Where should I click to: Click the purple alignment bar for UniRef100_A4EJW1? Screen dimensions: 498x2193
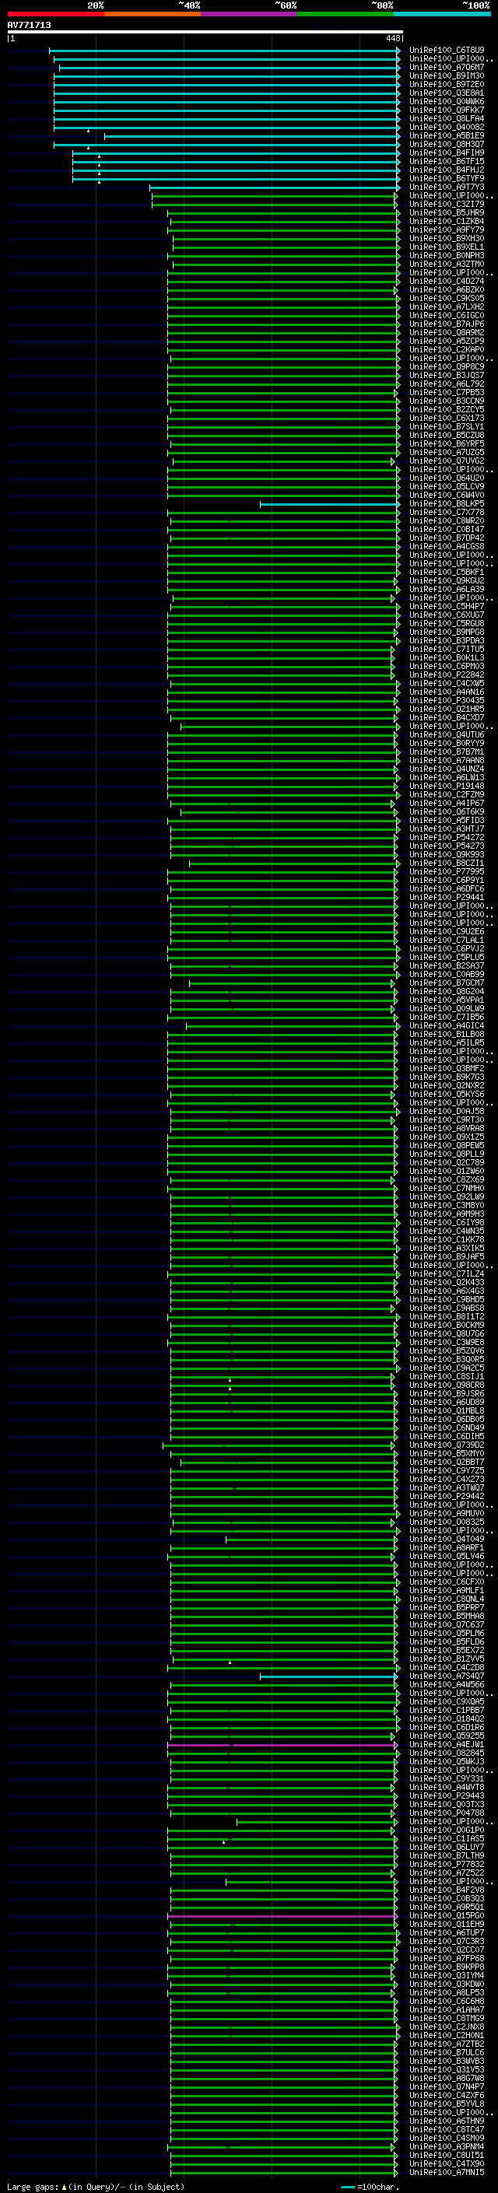click(x=282, y=1745)
